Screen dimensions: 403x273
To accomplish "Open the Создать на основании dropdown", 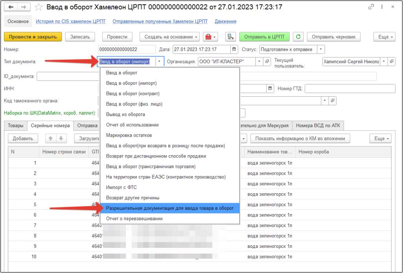I will tap(170, 37).
